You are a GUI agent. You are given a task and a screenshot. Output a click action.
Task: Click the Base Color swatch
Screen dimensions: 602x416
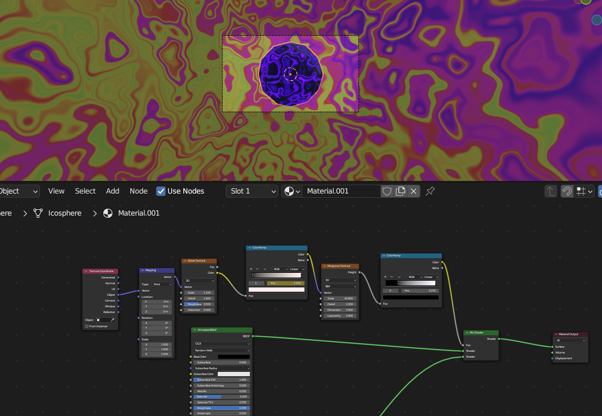pos(234,357)
